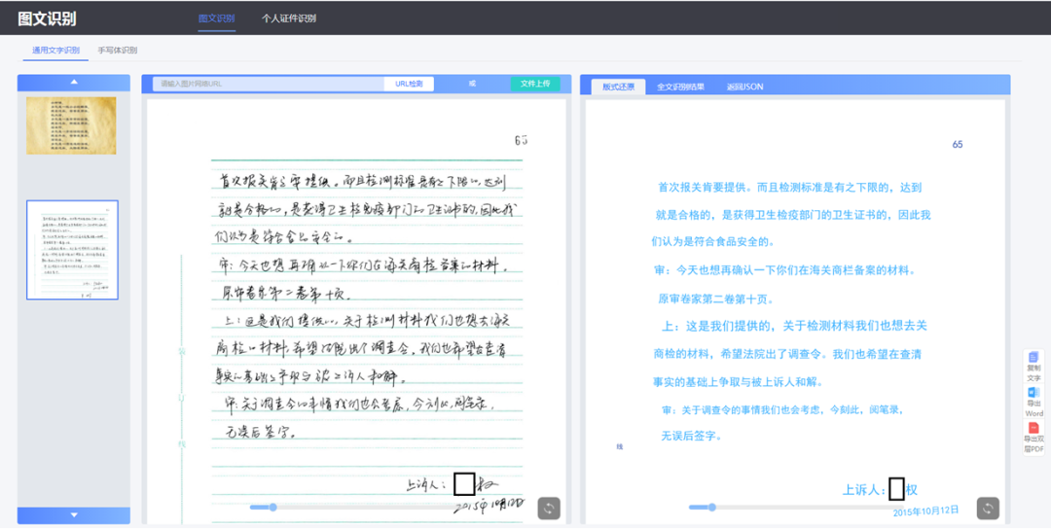Click the recognized line 商检的材料，希望法院

coord(787,354)
